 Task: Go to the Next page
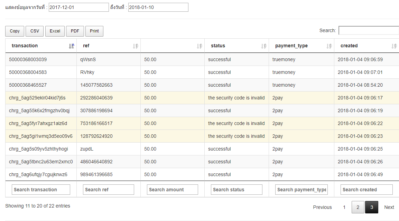389,207
